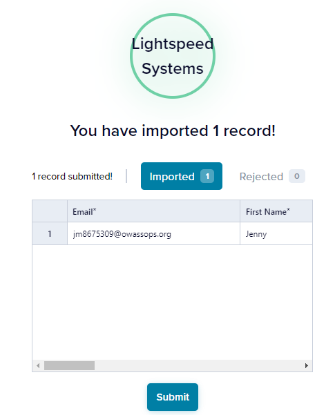This screenshot has width=335, height=415.
Task: Click the scrollbar track right of the thumb
Action: (x=199, y=365)
